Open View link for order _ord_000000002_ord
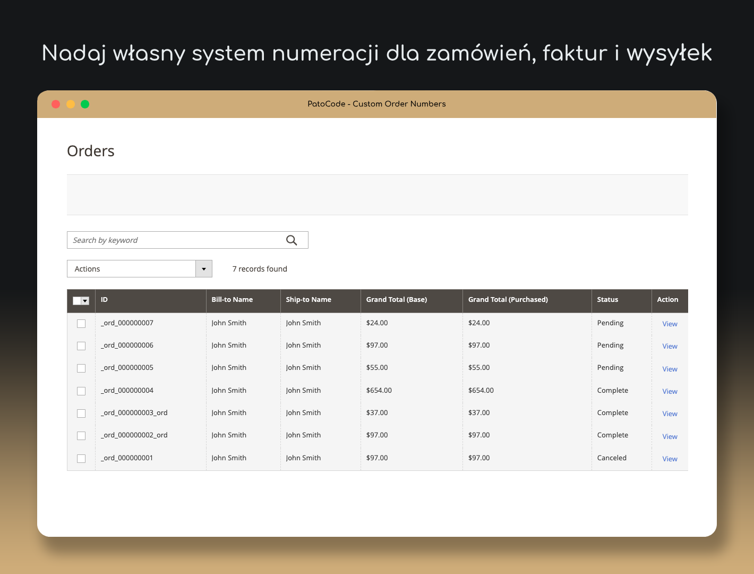Screen dimensions: 754x574 670,437
